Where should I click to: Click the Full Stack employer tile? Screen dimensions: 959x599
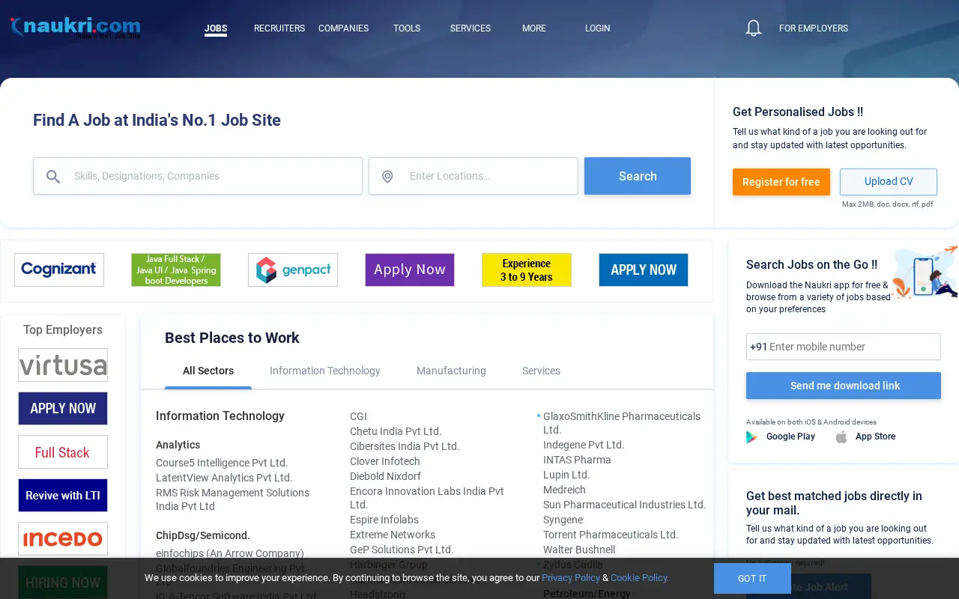point(63,451)
